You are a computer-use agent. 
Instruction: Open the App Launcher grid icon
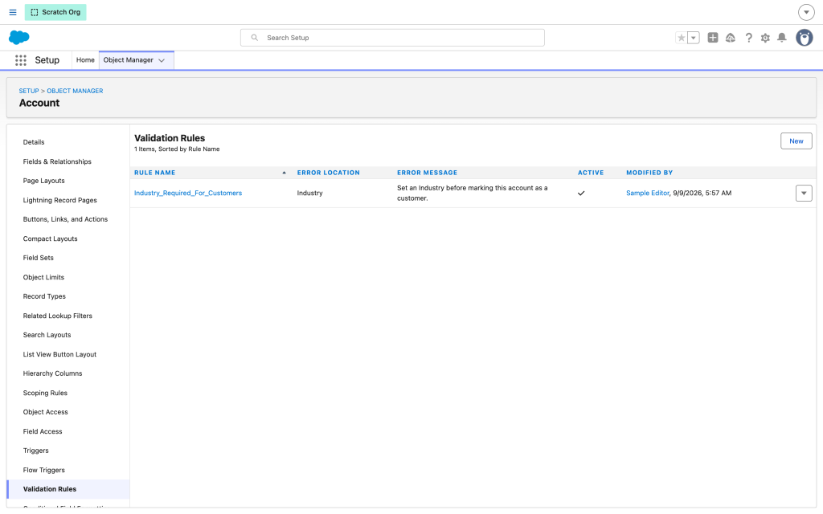pyautogui.click(x=20, y=60)
